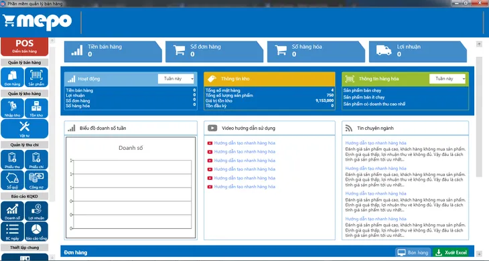The image size is (489, 261).
Task: Open the Sản phẩm barcode icon
Action: (x=36, y=77)
